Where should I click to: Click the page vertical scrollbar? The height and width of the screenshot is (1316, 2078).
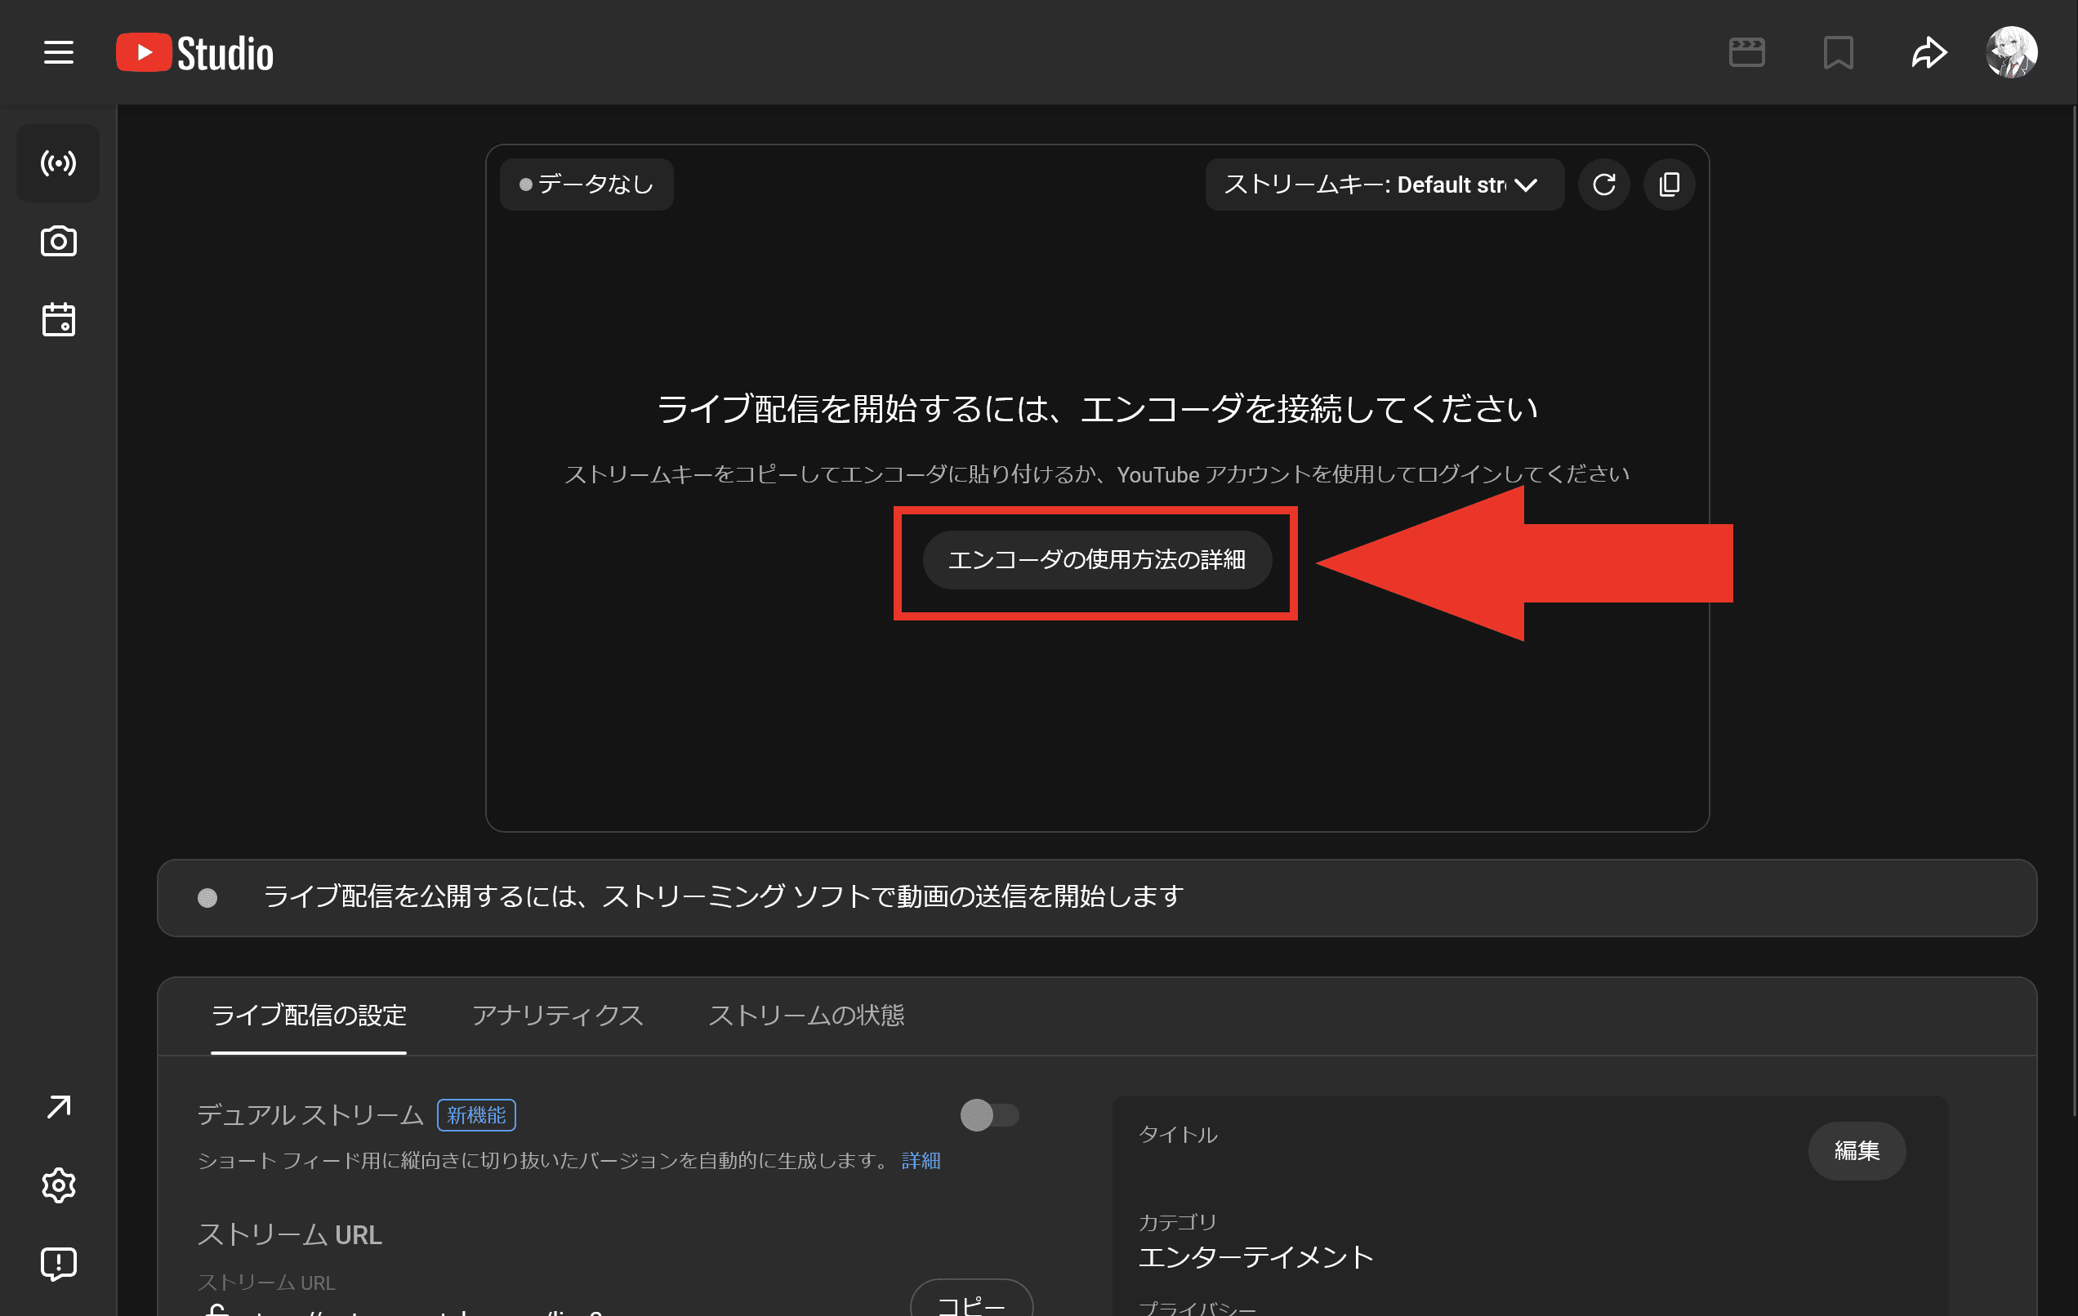click(2073, 611)
